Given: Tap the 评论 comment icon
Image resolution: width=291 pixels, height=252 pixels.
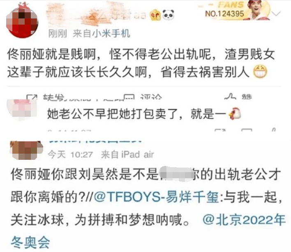Looking at the screenshot, I should point(129,97).
